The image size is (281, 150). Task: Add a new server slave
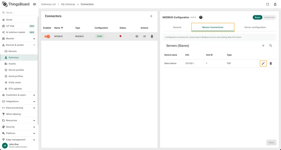263,46
